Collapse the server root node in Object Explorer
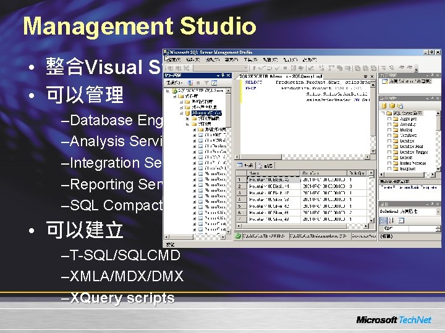The image size is (445, 333). (x=168, y=91)
